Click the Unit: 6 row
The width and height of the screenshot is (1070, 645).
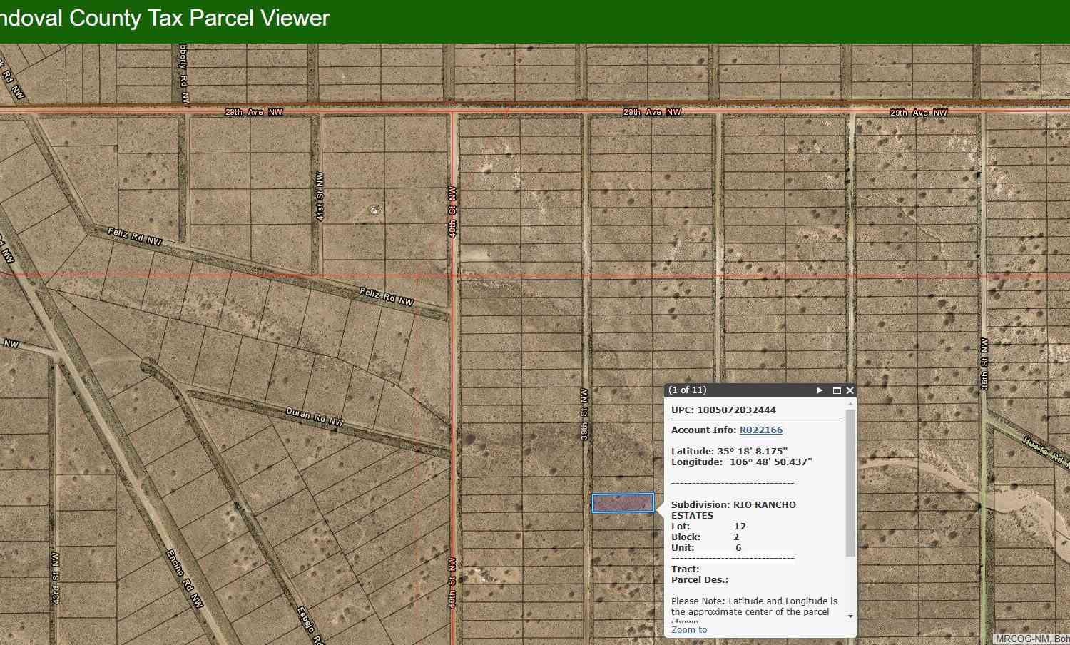(706, 547)
